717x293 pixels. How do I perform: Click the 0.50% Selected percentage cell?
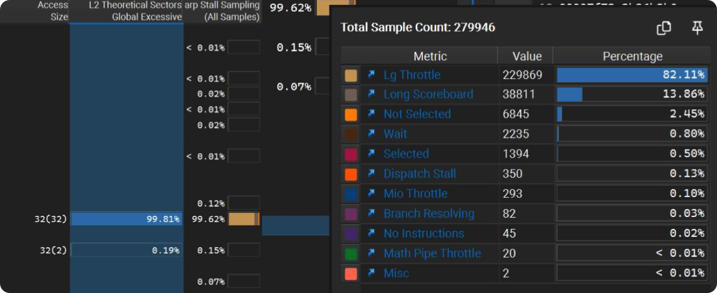tap(632, 154)
